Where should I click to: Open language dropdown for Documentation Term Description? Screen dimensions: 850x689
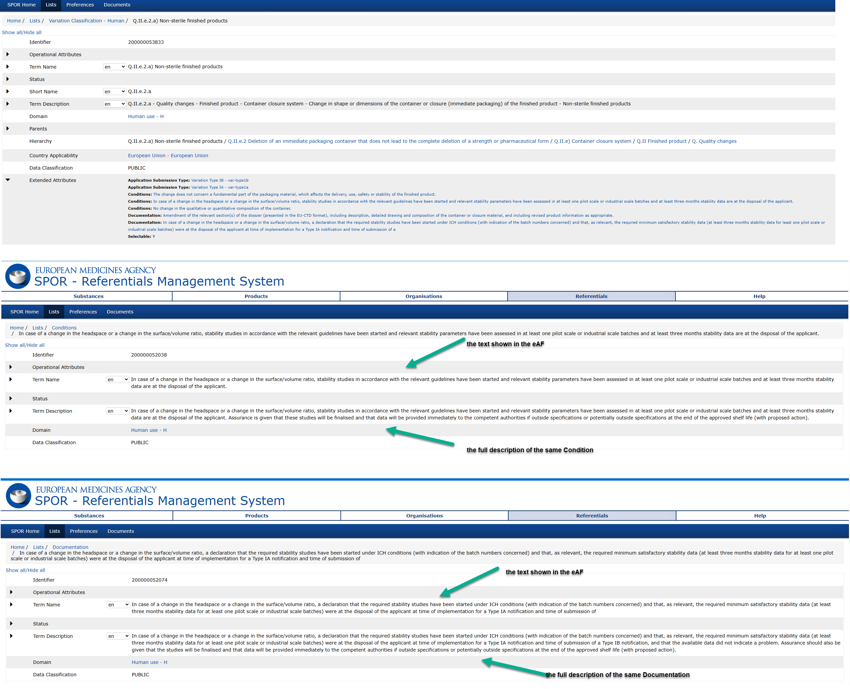(118, 636)
